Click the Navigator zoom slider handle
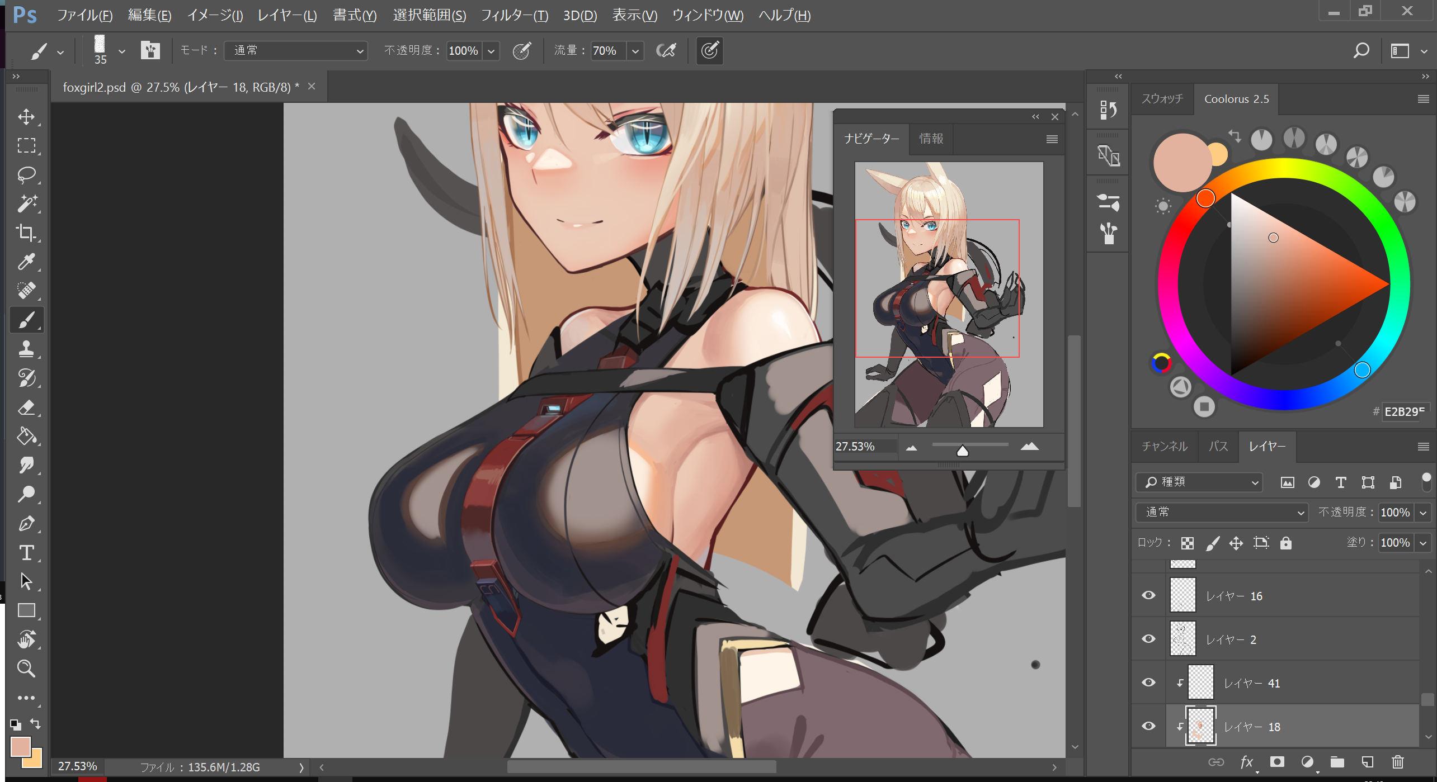The image size is (1437, 782). (x=962, y=451)
